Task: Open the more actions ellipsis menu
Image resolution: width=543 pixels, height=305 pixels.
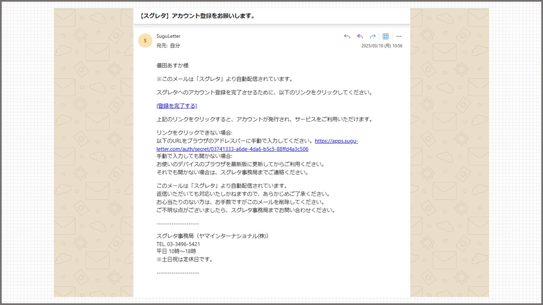Action: [x=399, y=36]
